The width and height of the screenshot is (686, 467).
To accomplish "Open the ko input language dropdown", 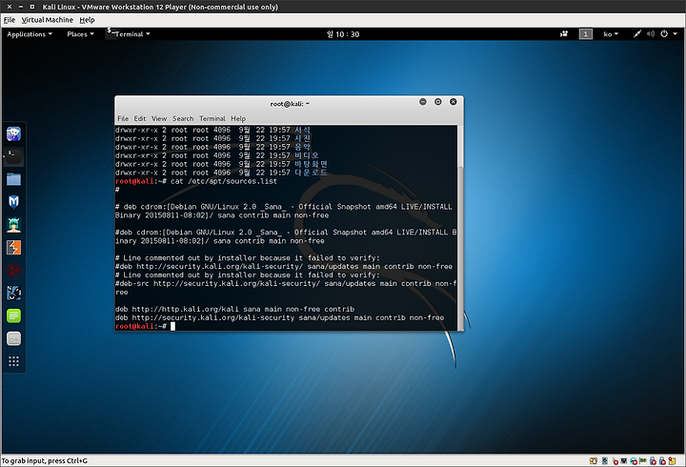I will coord(611,34).
